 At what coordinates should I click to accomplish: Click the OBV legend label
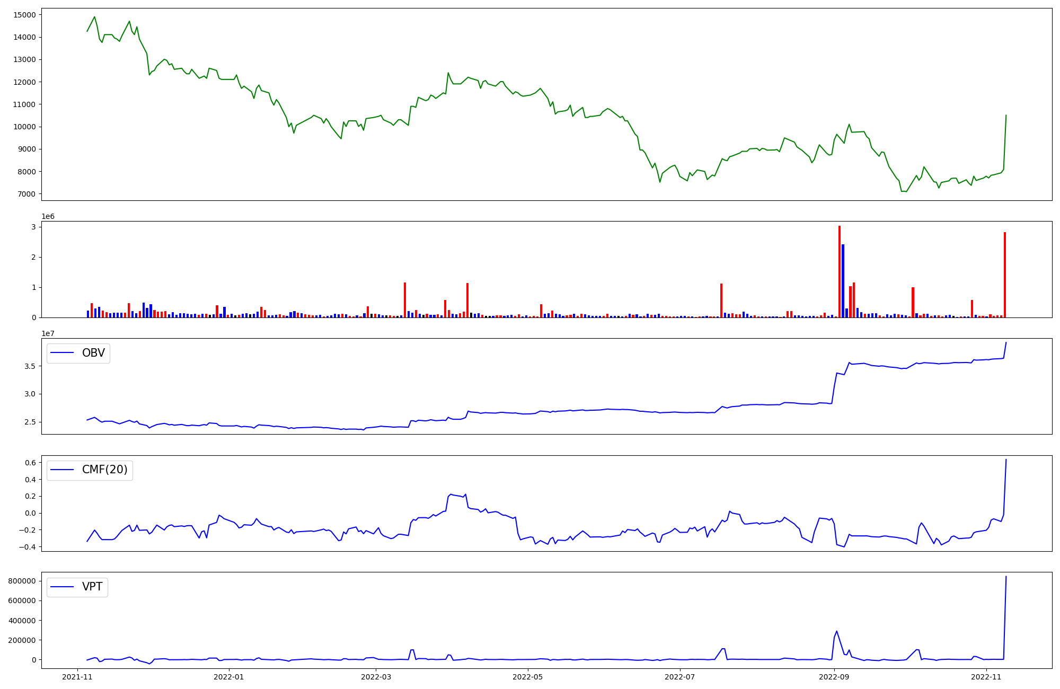pyautogui.click(x=93, y=353)
